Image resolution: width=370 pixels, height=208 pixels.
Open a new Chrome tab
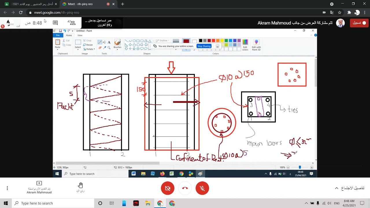click(x=123, y=4)
